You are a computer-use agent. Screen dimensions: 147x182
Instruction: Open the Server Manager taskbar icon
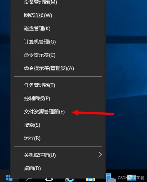[x=111, y=177]
